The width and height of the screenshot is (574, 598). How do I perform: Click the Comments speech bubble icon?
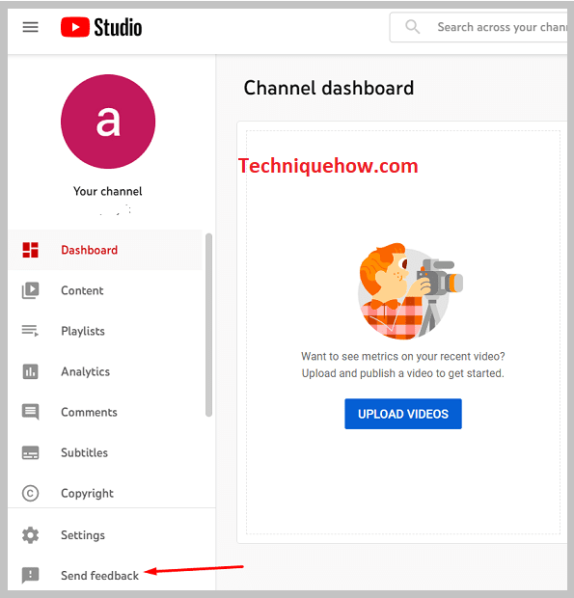pyautogui.click(x=31, y=412)
